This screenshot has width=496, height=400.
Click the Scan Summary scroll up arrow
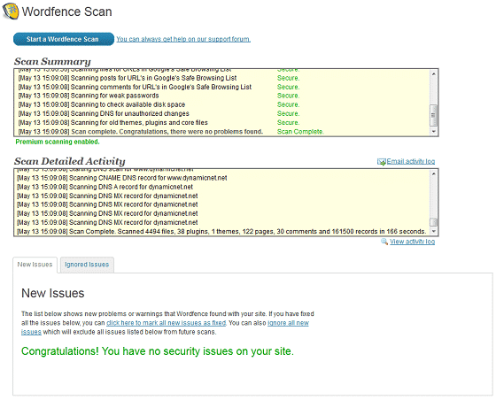(434, 73)
